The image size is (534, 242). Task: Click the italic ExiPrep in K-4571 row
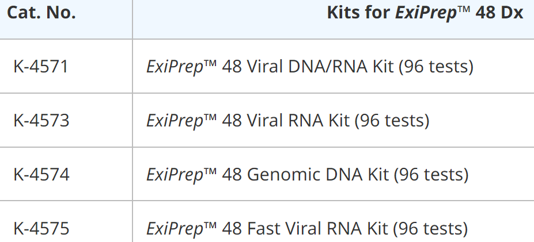point(175,67)
